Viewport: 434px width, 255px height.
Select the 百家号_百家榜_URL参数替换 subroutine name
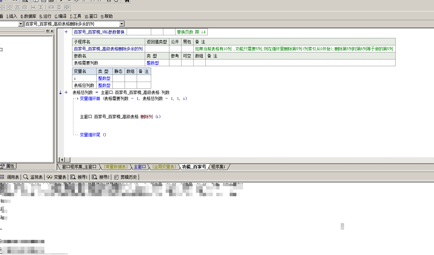pos(99,32)
